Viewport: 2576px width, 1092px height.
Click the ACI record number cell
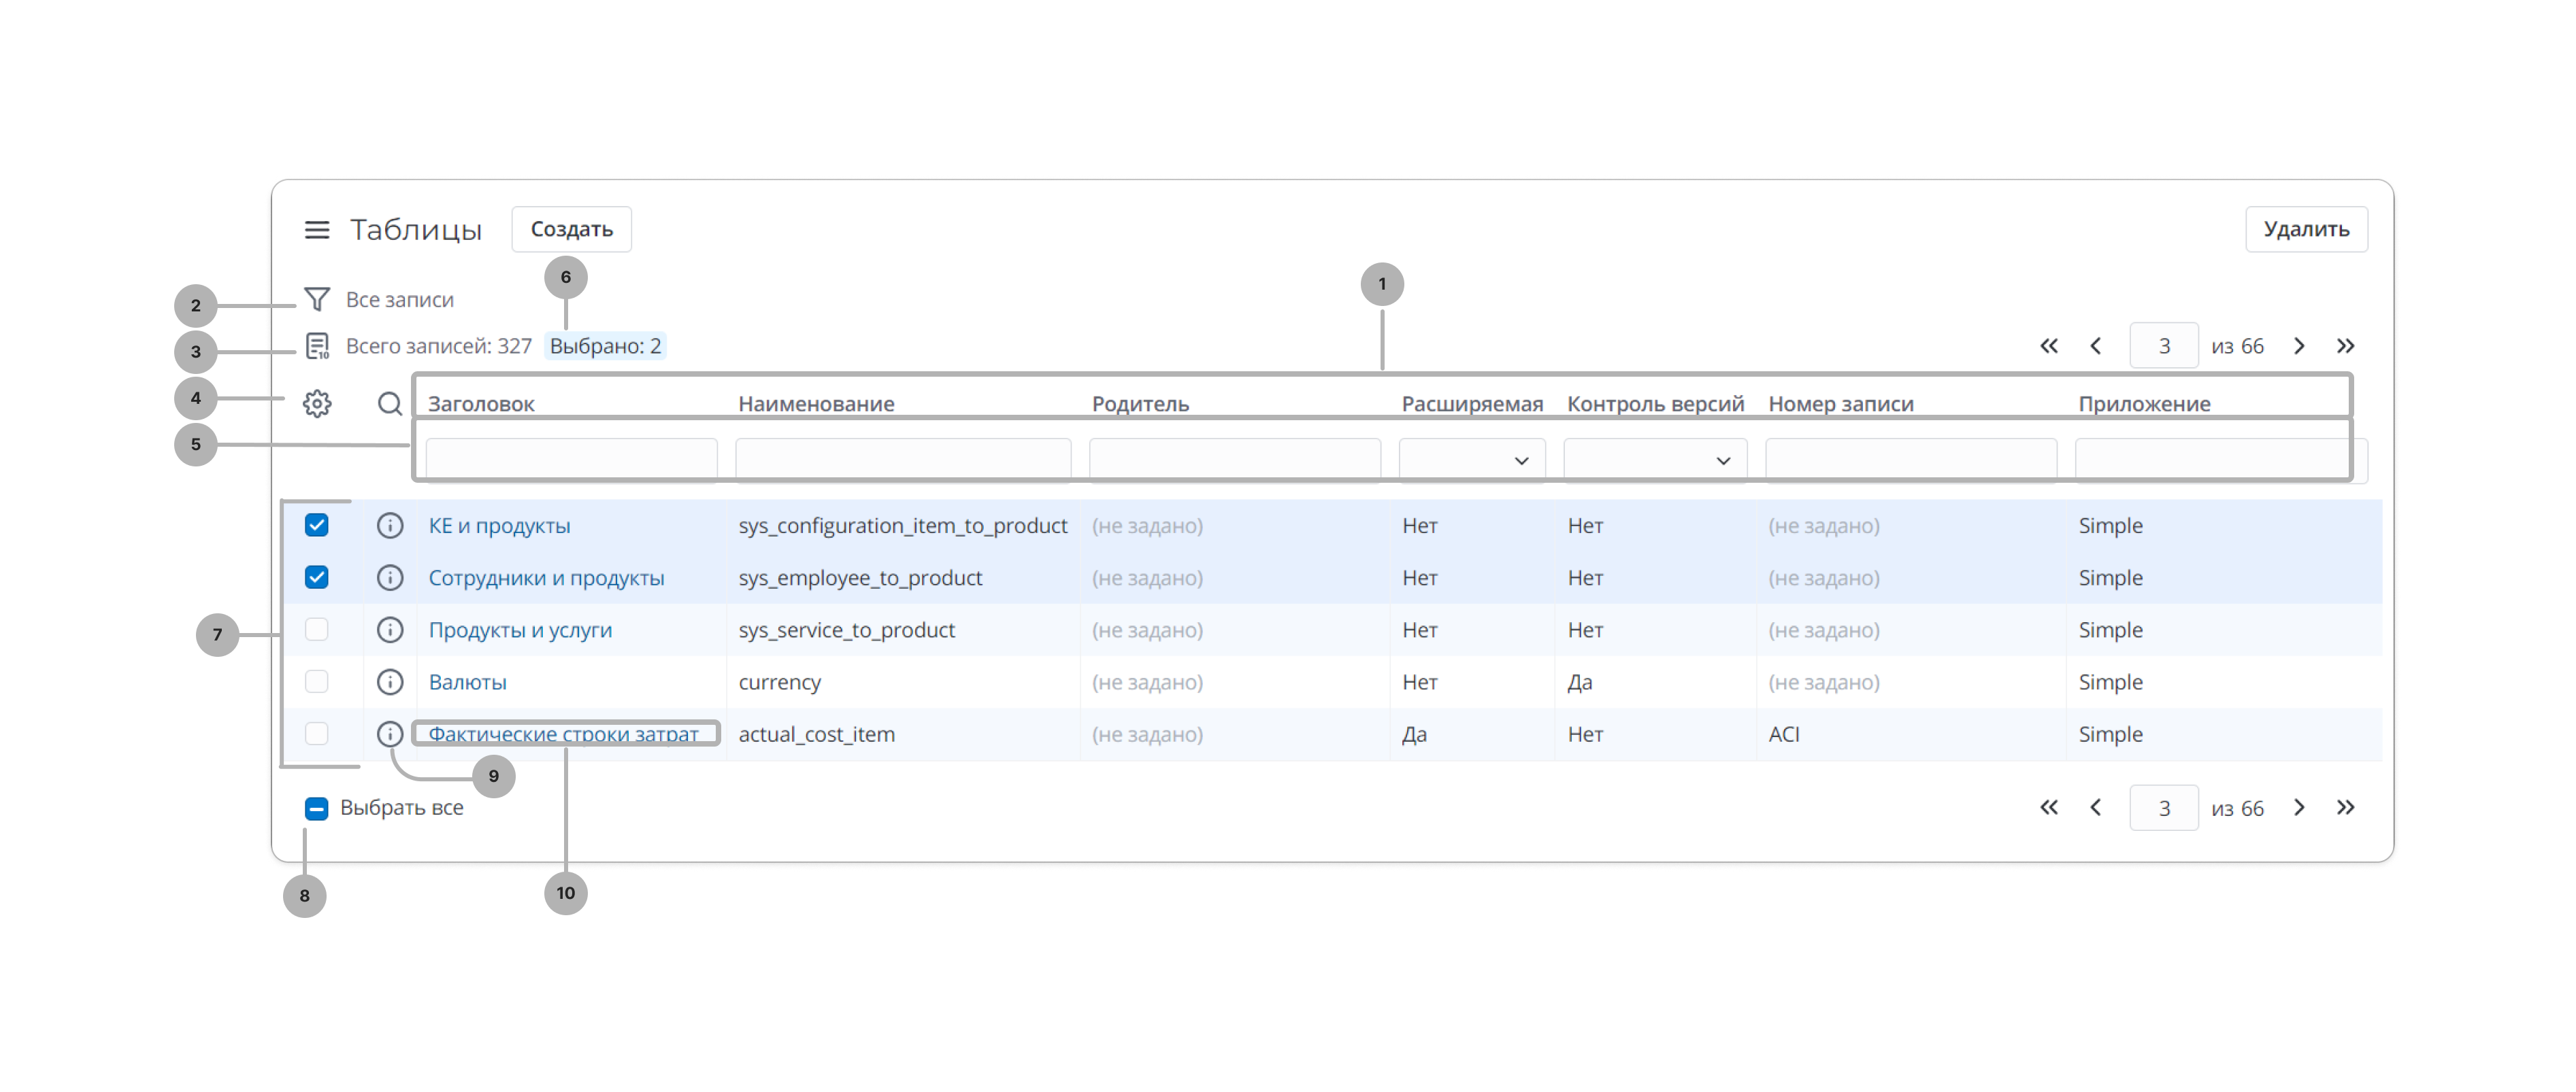coord(1784,734)
